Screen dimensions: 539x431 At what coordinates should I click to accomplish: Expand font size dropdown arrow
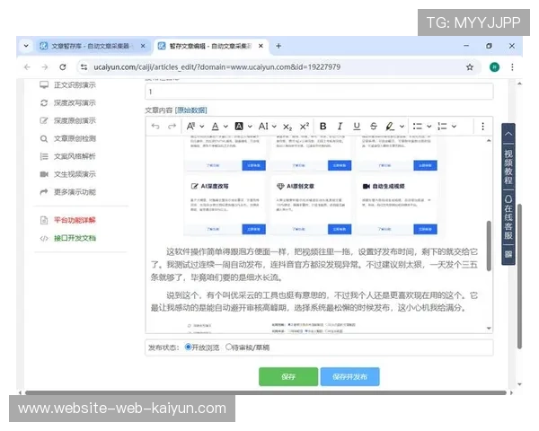click(202, 127)
